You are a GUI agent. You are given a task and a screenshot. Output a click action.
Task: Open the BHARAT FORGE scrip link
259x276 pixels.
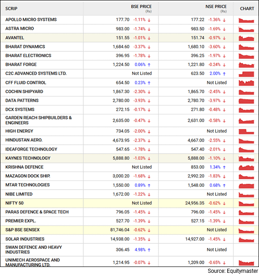[x=21, y=65]
